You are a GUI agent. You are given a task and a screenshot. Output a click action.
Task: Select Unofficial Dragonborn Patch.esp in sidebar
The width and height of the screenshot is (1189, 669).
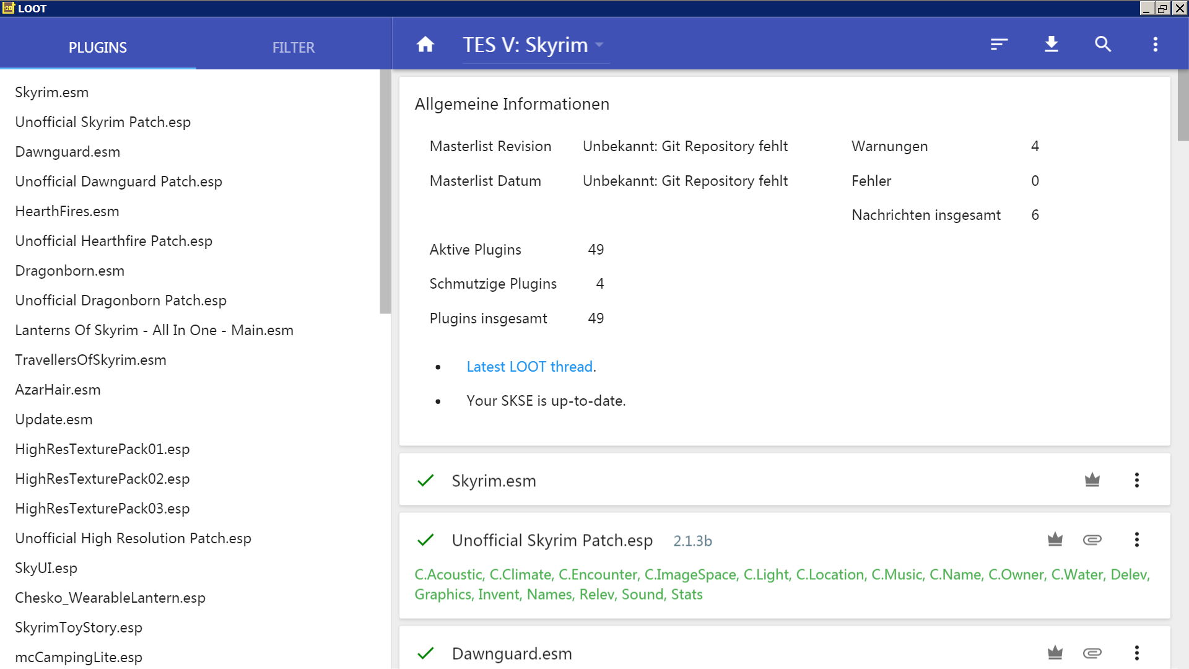121,300
